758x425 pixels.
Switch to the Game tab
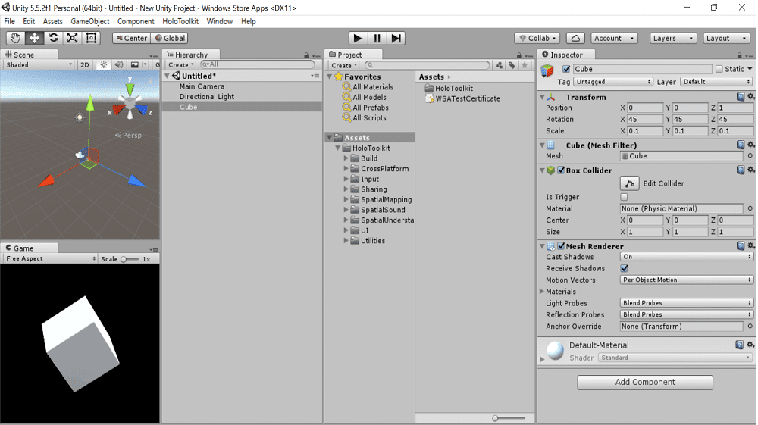click(29, 248)
